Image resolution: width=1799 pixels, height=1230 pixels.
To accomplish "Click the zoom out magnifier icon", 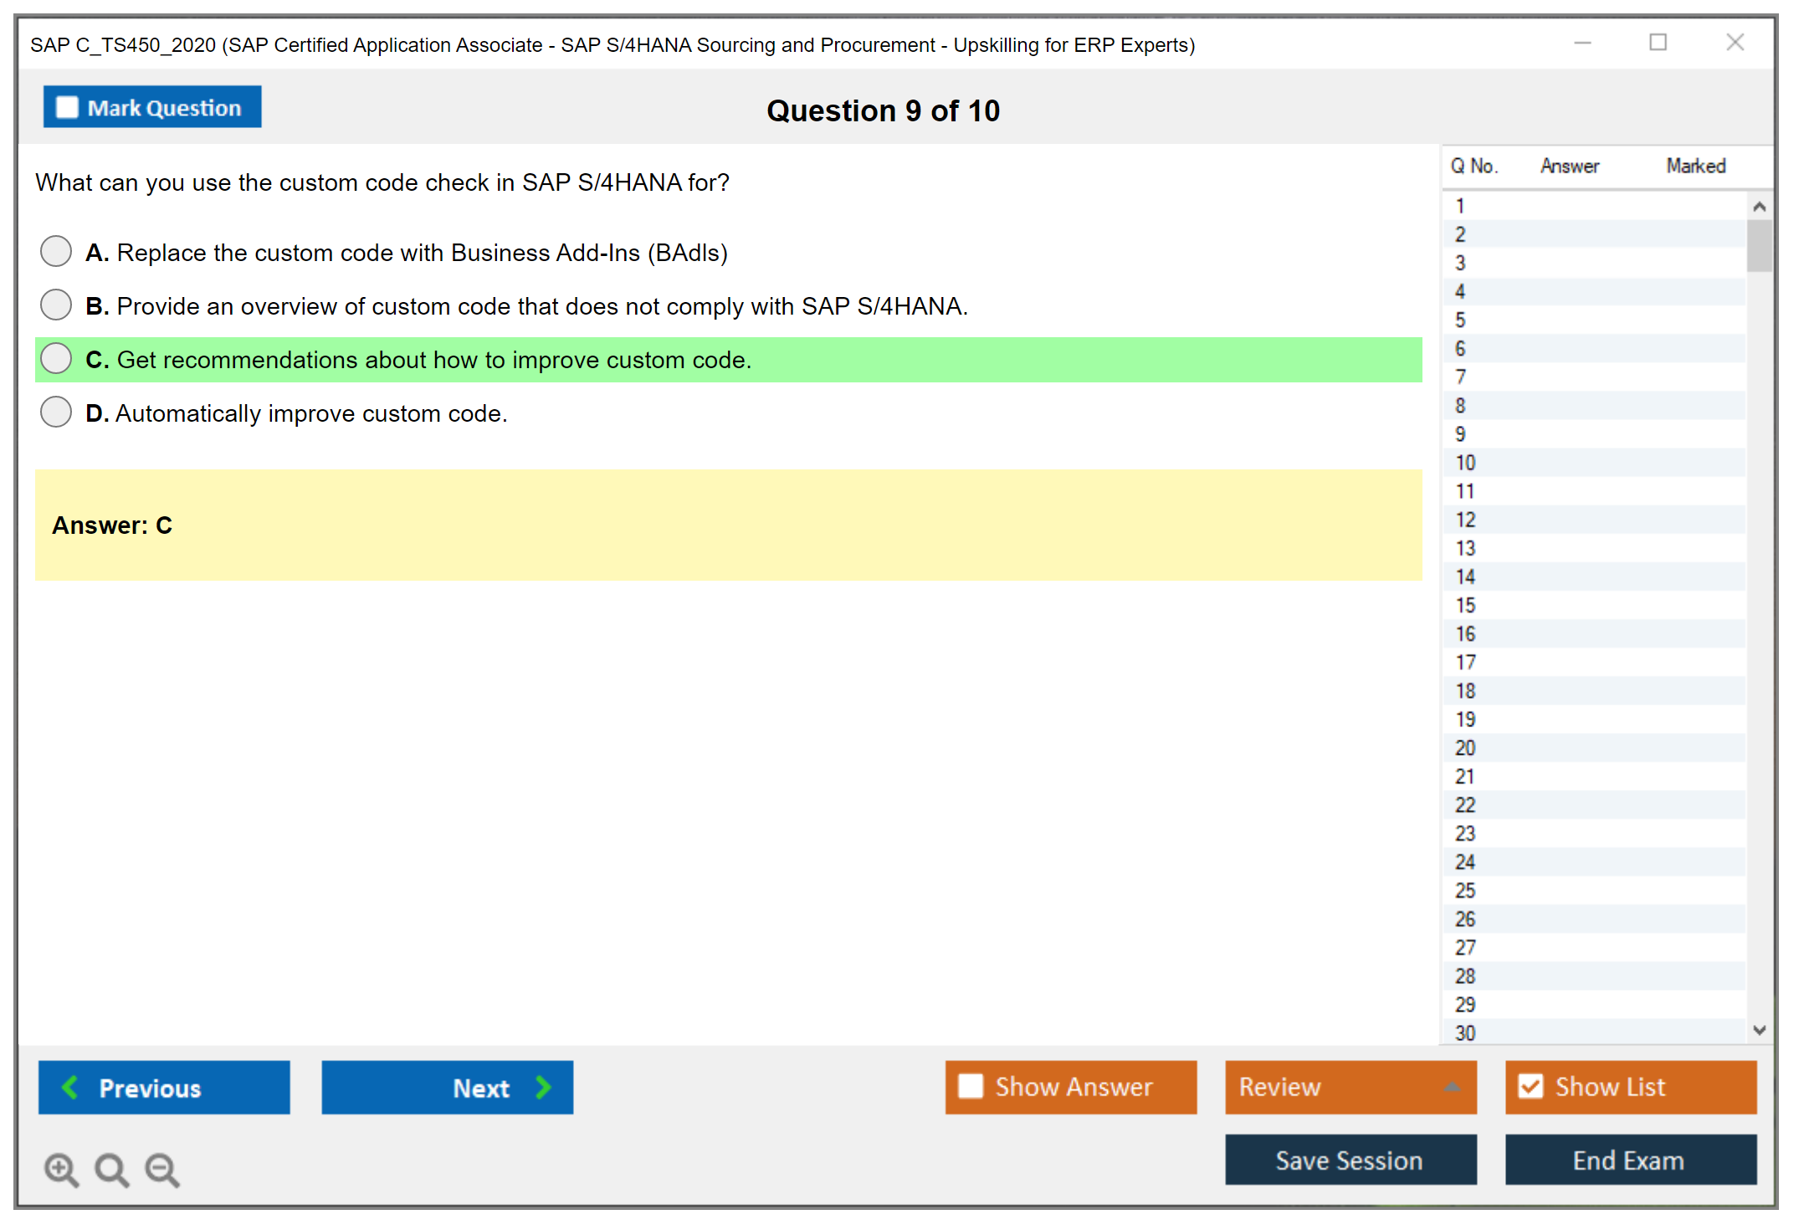I will (x=162, y=1169).
